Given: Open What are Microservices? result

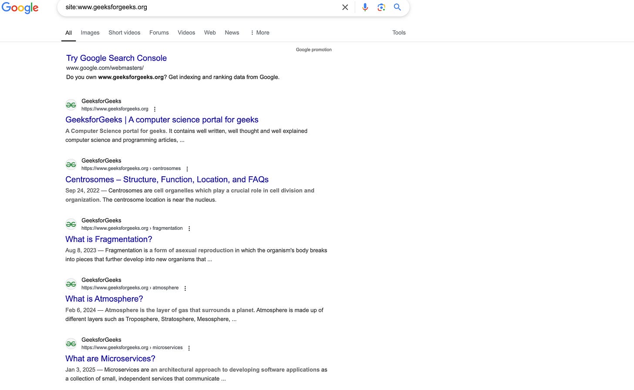Looking at the screenshot, I should [110, 359].
